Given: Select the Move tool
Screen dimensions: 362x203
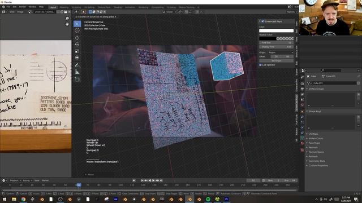Looking at the screenshot, I should (77, 38).
